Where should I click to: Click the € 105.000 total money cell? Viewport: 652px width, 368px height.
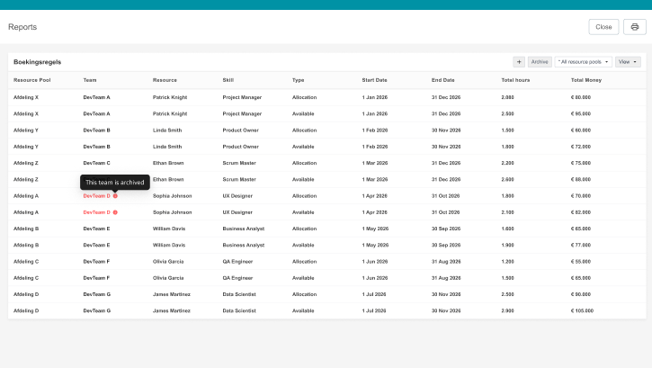click(x=582, y=310)
